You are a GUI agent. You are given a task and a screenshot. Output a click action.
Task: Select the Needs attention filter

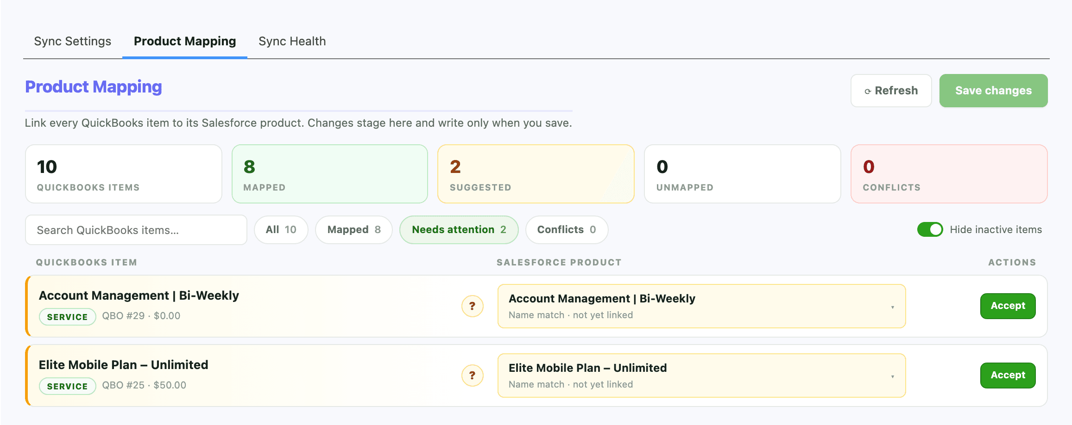pyautogui.click(x=459, y=230)
